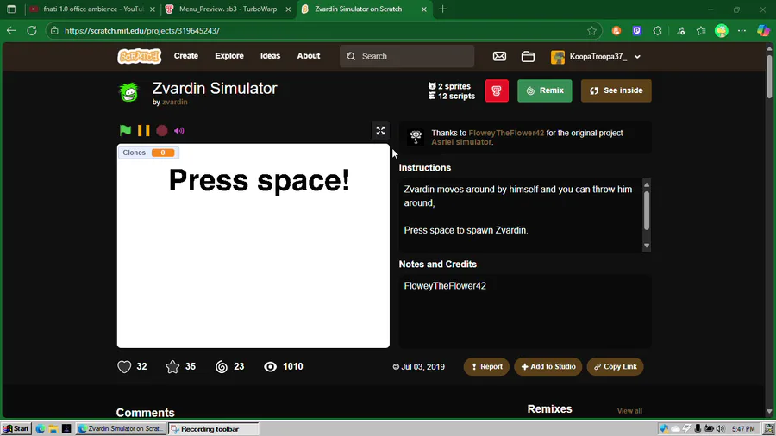The height and width of the screenshot is (436, 776).
Task: Open the My Stuff folder icon
Action: pos(528,56)
